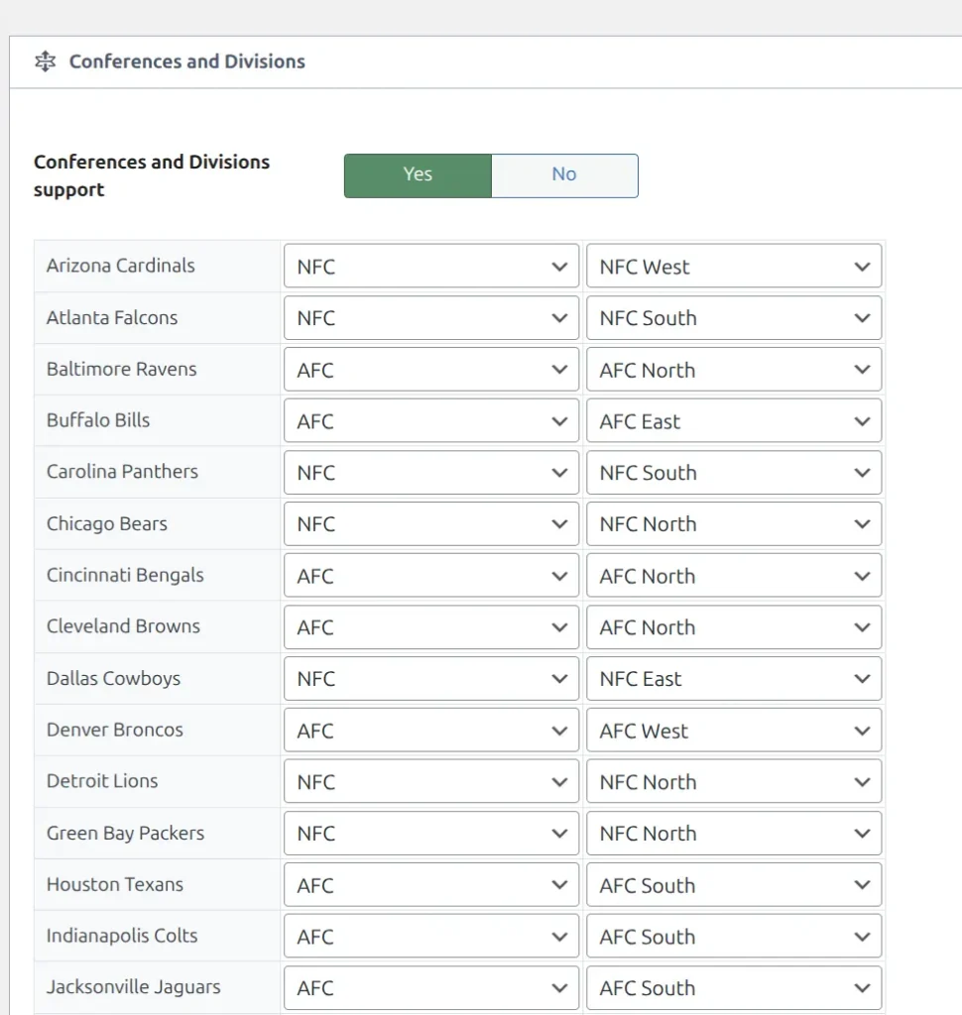Open the Green Bay Packers conference dropdown
The image size is (962, 1015).
tap(430, 833)
